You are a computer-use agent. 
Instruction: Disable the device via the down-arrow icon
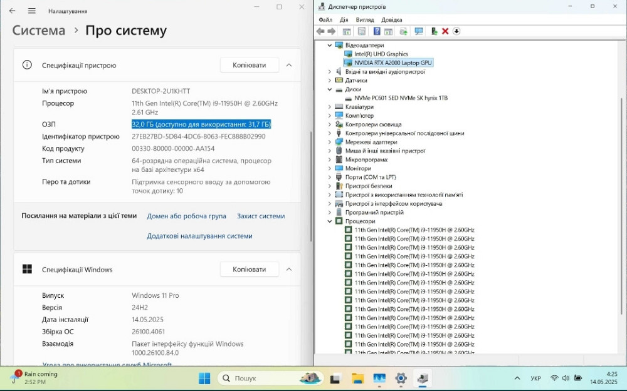click(x=457, y=31)
